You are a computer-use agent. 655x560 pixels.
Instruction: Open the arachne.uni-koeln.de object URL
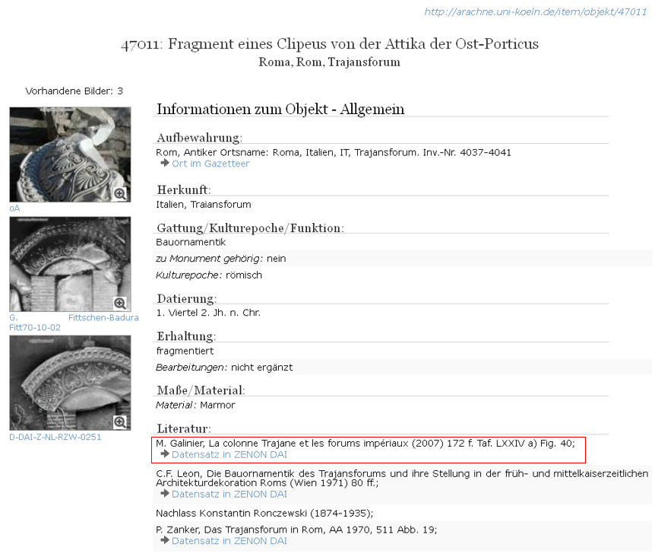535,11
